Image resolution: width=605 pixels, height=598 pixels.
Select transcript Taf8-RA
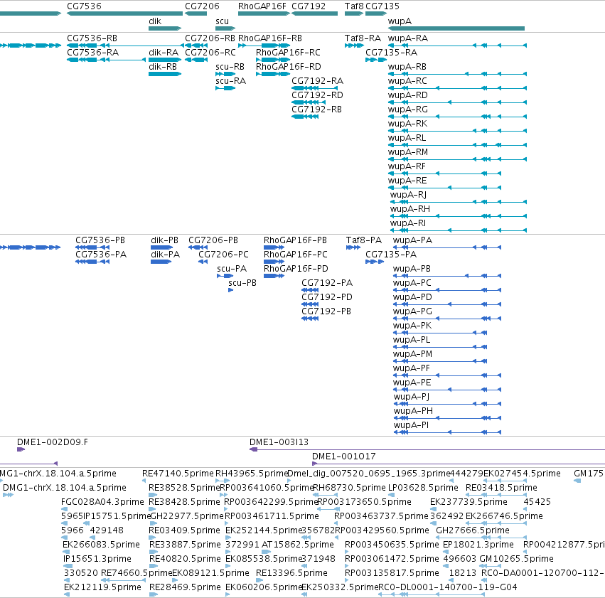[x=363, y=38]
